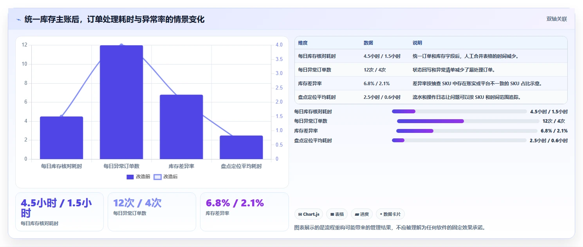Click the 每日异常订单数 cell in the table
The image size is (583, 247).
click(x=314, y=70)
